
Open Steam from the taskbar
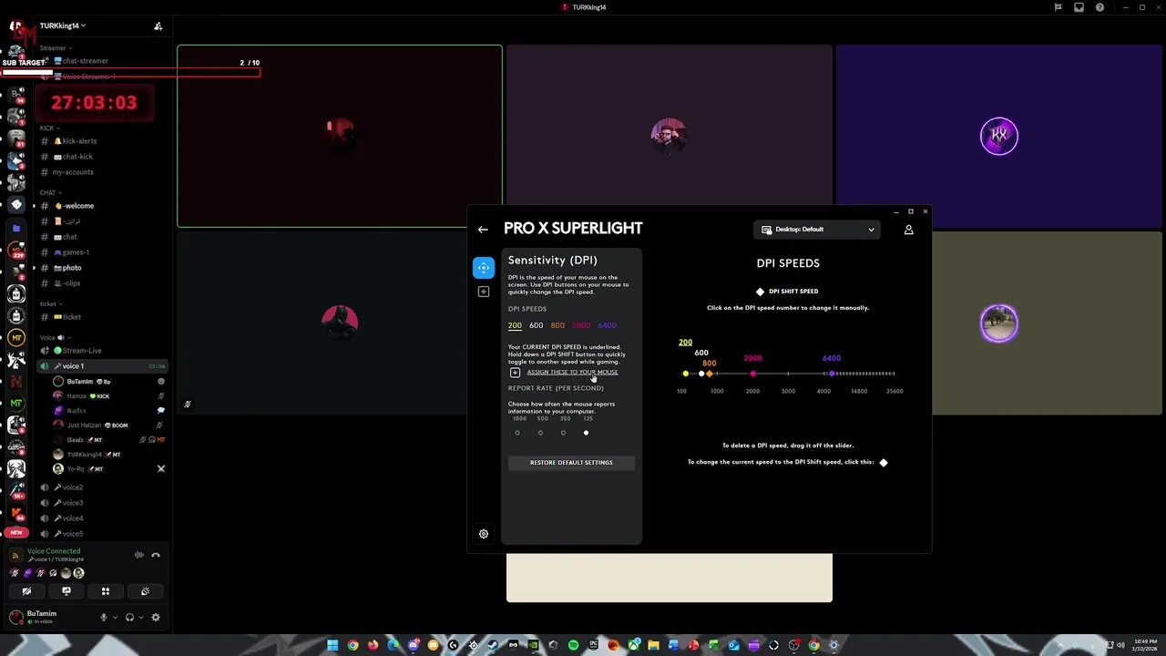pyautogui.click(x=493, y=645)
